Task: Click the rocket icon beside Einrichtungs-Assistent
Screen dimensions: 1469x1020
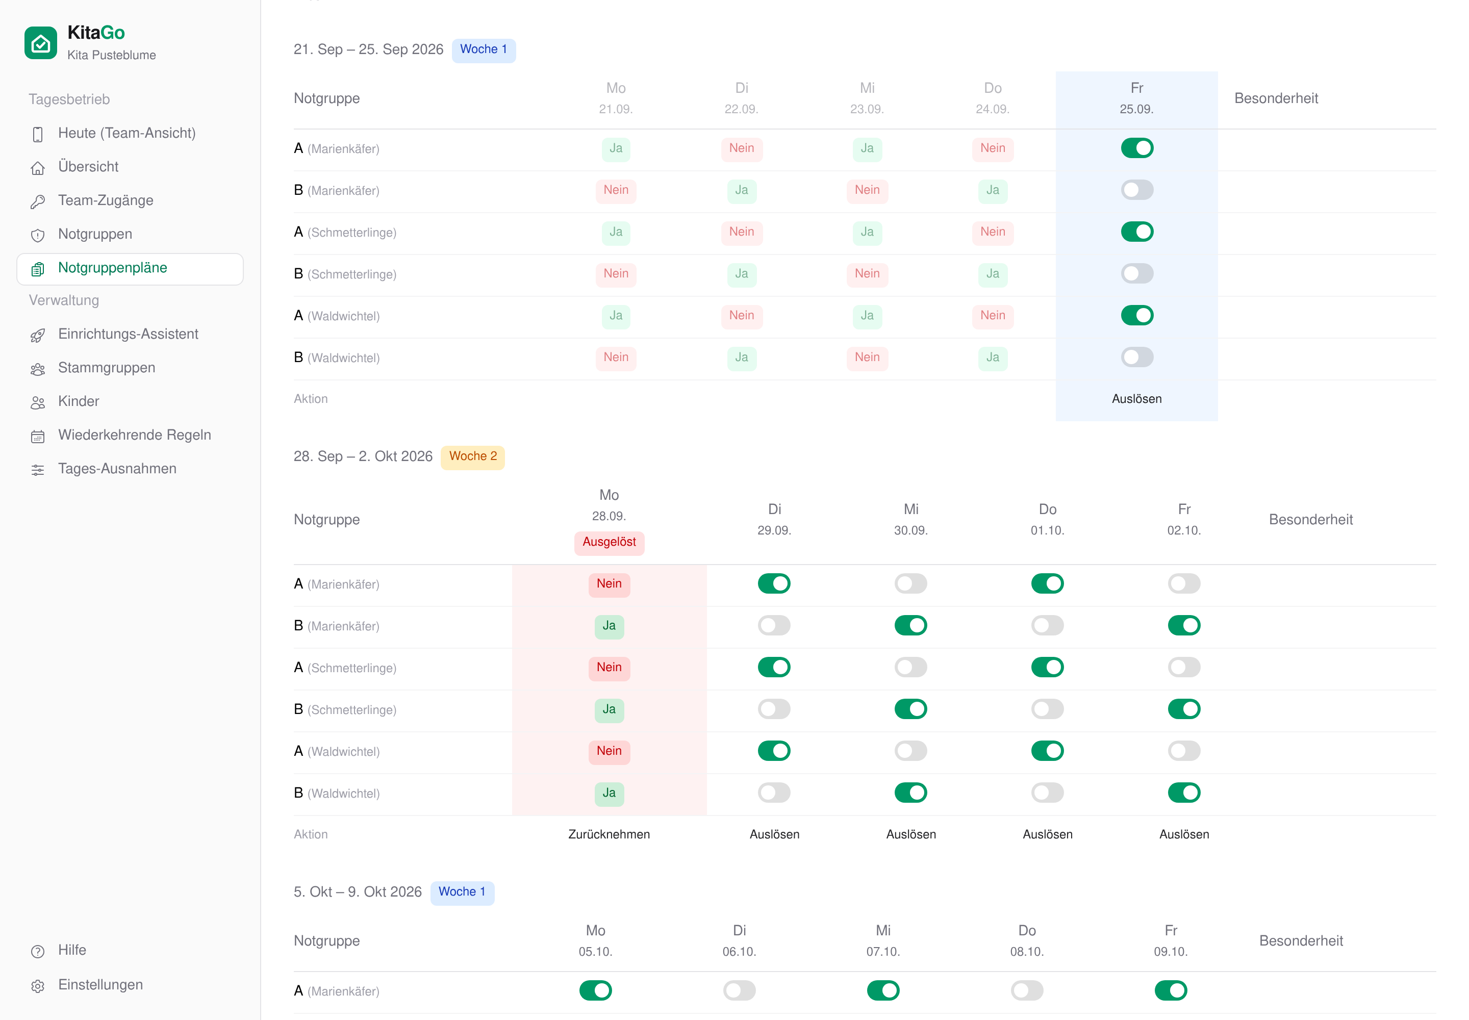Action: click(x=38, y=335)
